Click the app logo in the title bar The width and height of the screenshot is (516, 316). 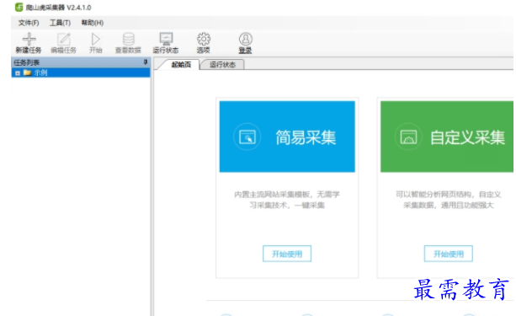(19, 7)
